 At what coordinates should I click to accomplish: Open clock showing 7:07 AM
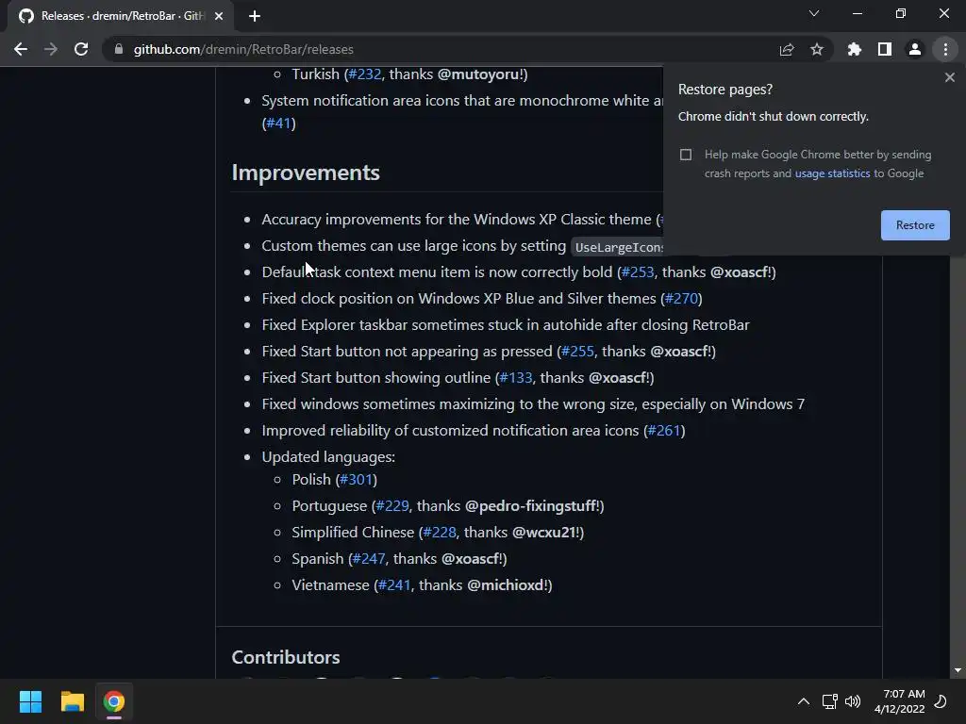tap(899, 701)
